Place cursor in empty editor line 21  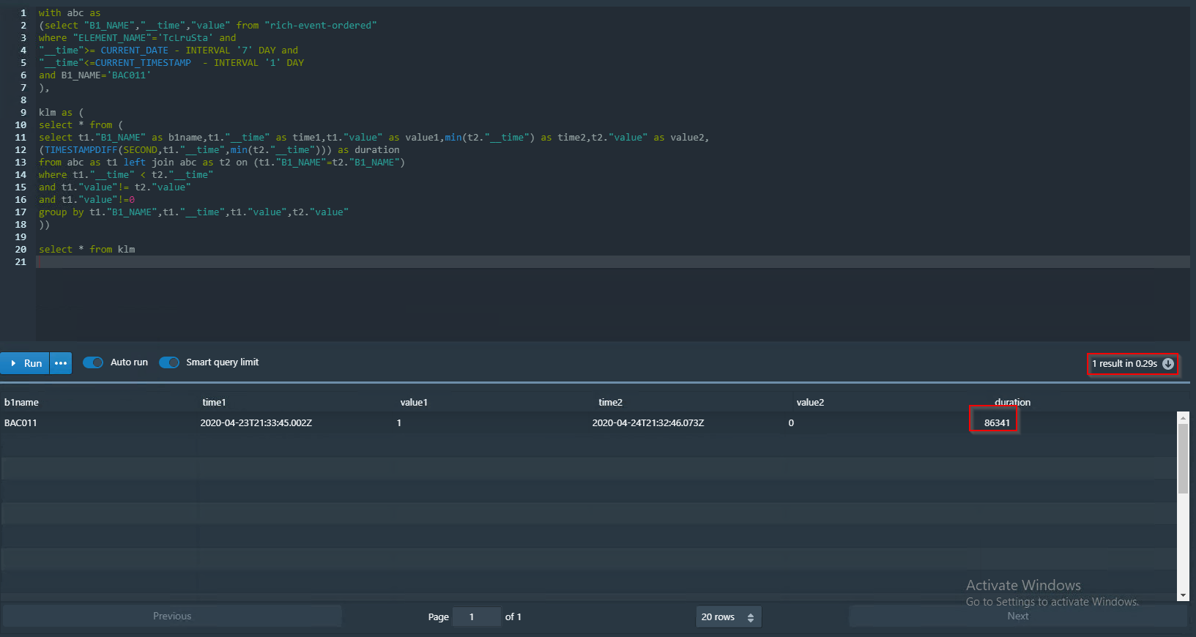click(612, 262)
